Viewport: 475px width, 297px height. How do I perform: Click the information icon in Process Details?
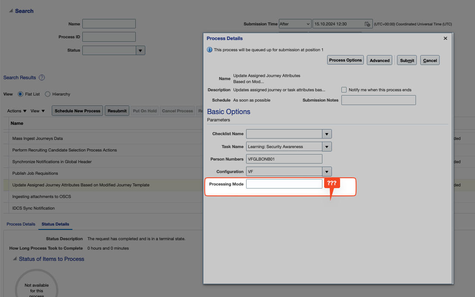(208, 49)
